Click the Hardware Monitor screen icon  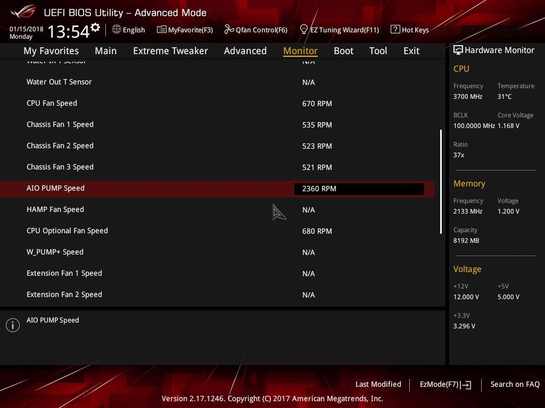[x=458, y=50]
